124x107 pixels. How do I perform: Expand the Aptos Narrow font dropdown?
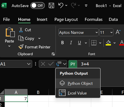(x=97, y=32)
